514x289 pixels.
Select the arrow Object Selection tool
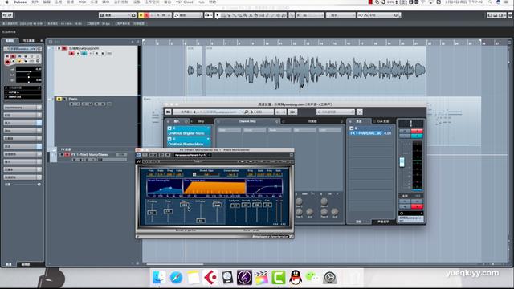click(217, 15)
